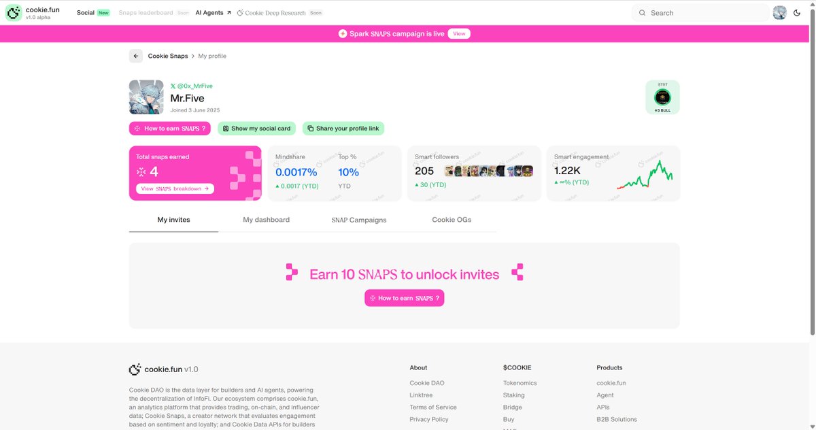
Task: Click the Mr.Five profile picture
Action: coord(147,97)
